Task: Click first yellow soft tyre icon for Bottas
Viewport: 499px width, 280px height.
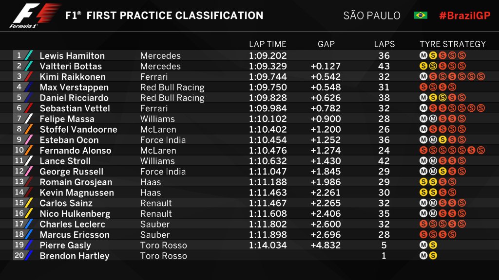Action: 423,66
